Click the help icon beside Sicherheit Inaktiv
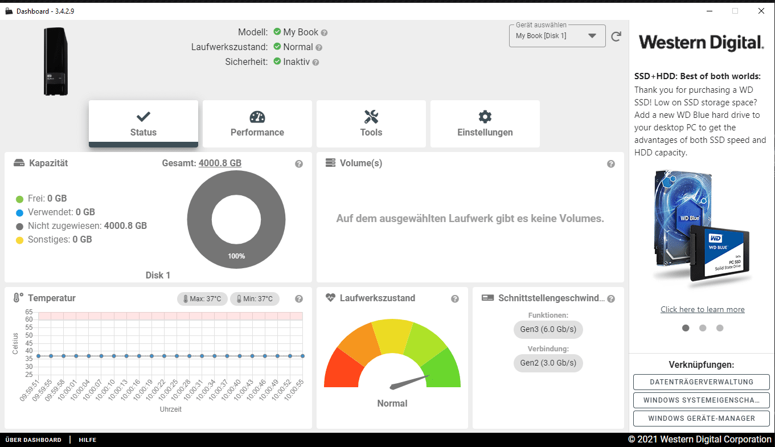775x447 pixels. (x=315, y=63)
